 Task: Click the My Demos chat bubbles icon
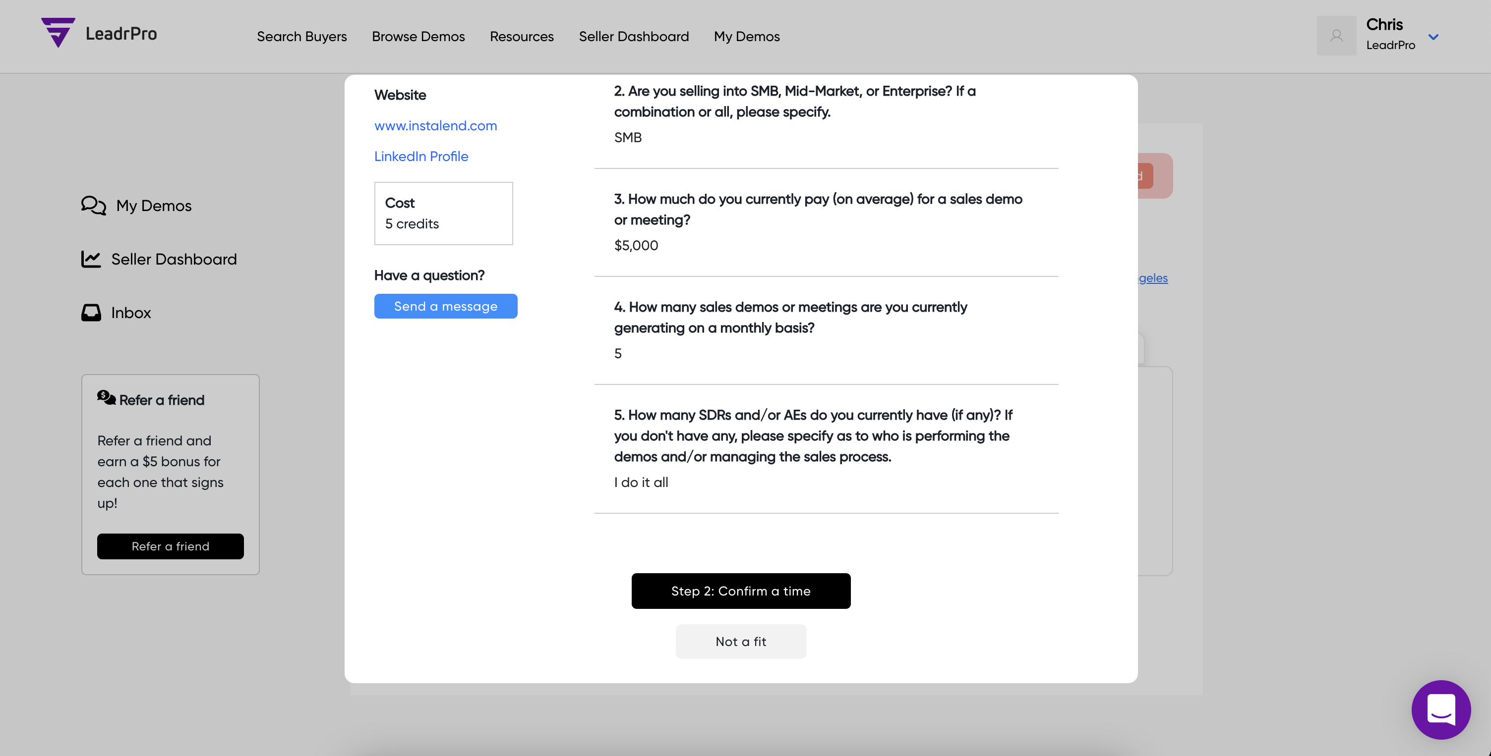pyautogui.click(x=93, y=205)
